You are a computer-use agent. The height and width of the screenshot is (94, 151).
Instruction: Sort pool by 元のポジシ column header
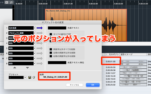[x=112, y=55]
